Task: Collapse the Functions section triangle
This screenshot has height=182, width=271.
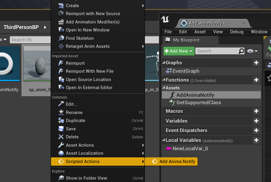Action: tap(164, 80)
